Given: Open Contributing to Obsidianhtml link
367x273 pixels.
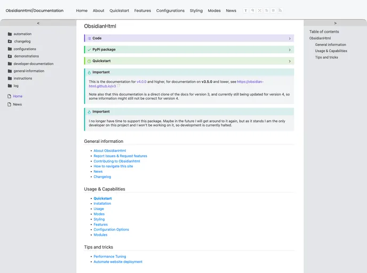Looking at the screenshot, I should (x=117, y=161).
